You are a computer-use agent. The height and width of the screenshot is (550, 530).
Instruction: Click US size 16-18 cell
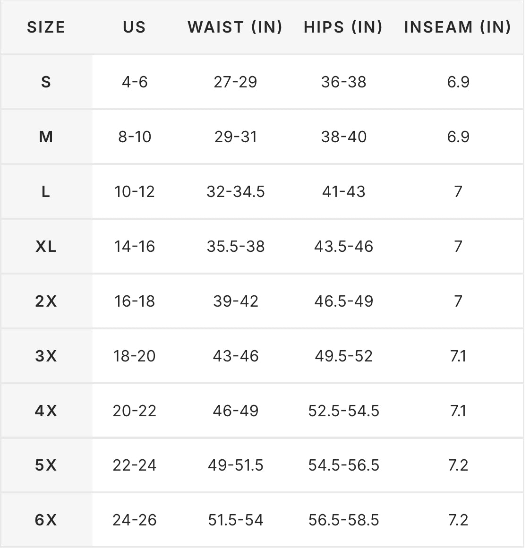135,301
